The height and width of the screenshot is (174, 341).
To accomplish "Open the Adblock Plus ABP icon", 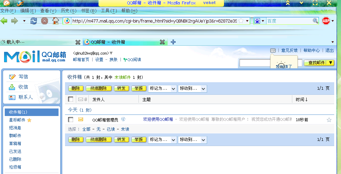I will coord(326,21).
